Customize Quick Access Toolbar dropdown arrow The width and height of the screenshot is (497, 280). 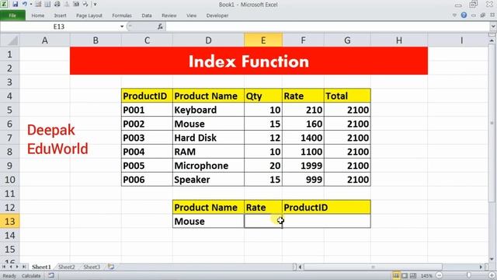click(x=95, y=5)
